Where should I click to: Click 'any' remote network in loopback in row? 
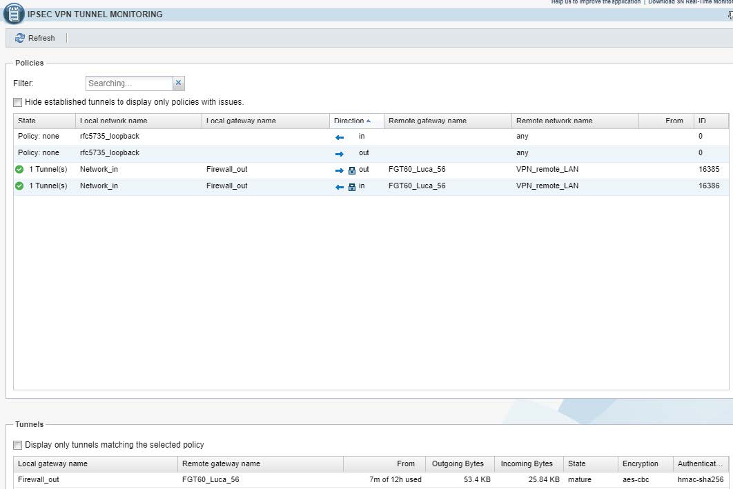point(522,137)
